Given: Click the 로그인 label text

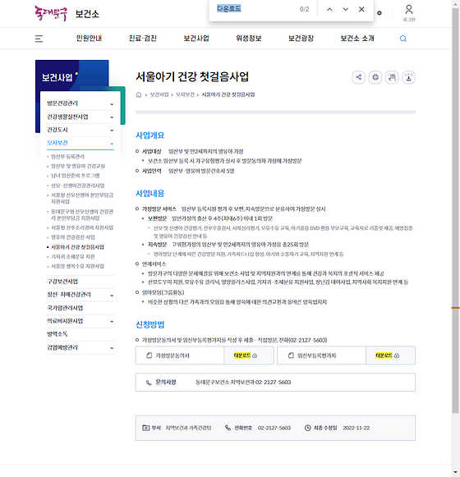Looking at the screenshot, I should [x=409, y=20].
